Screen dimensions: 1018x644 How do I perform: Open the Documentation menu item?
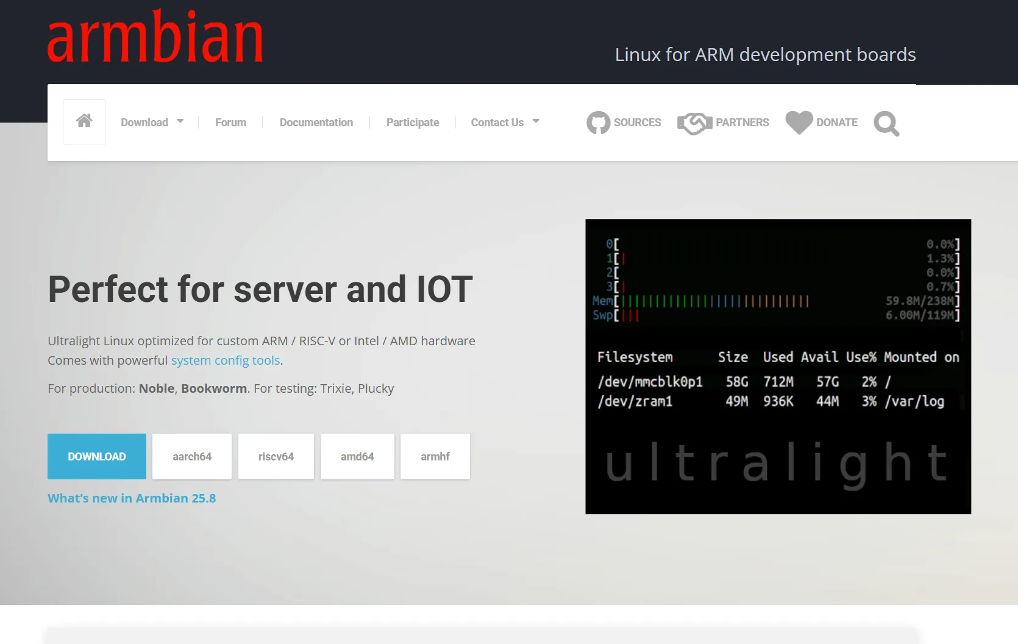coord(316,123)
